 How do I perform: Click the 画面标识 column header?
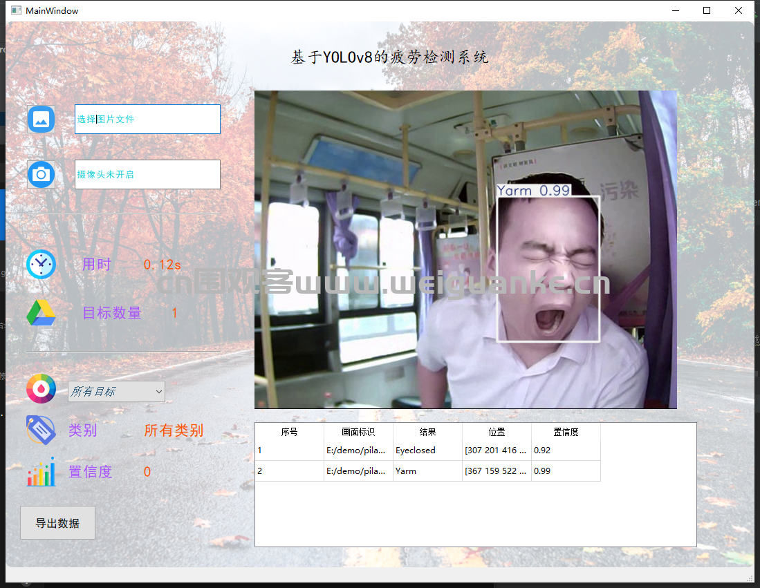click(x=358, y=432)
